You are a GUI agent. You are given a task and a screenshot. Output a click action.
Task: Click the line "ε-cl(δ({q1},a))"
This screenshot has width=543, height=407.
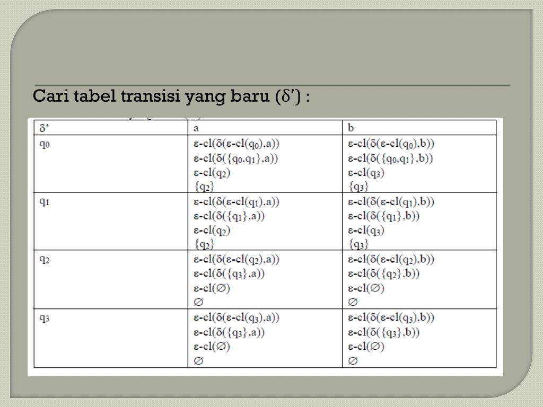point(229,216)
